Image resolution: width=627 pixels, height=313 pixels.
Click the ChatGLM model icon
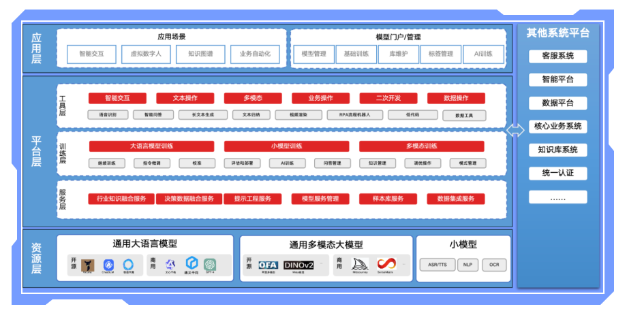(x=108, y=264)
